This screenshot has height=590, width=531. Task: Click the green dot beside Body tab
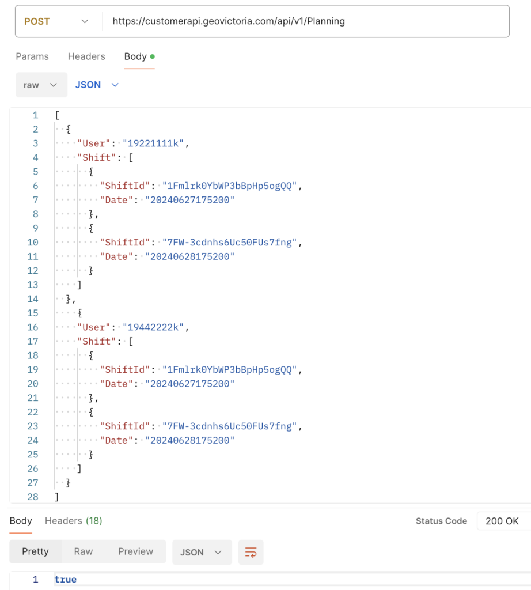pyautogui.click(x=152, y=56)
